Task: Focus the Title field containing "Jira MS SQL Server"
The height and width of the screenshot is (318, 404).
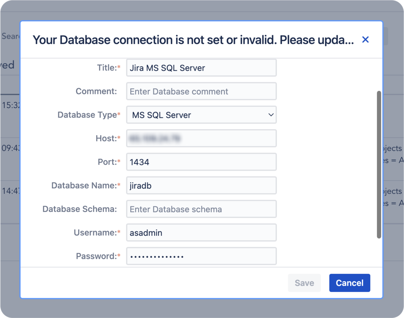Action: pyautogui.click(x=201, y=68)
